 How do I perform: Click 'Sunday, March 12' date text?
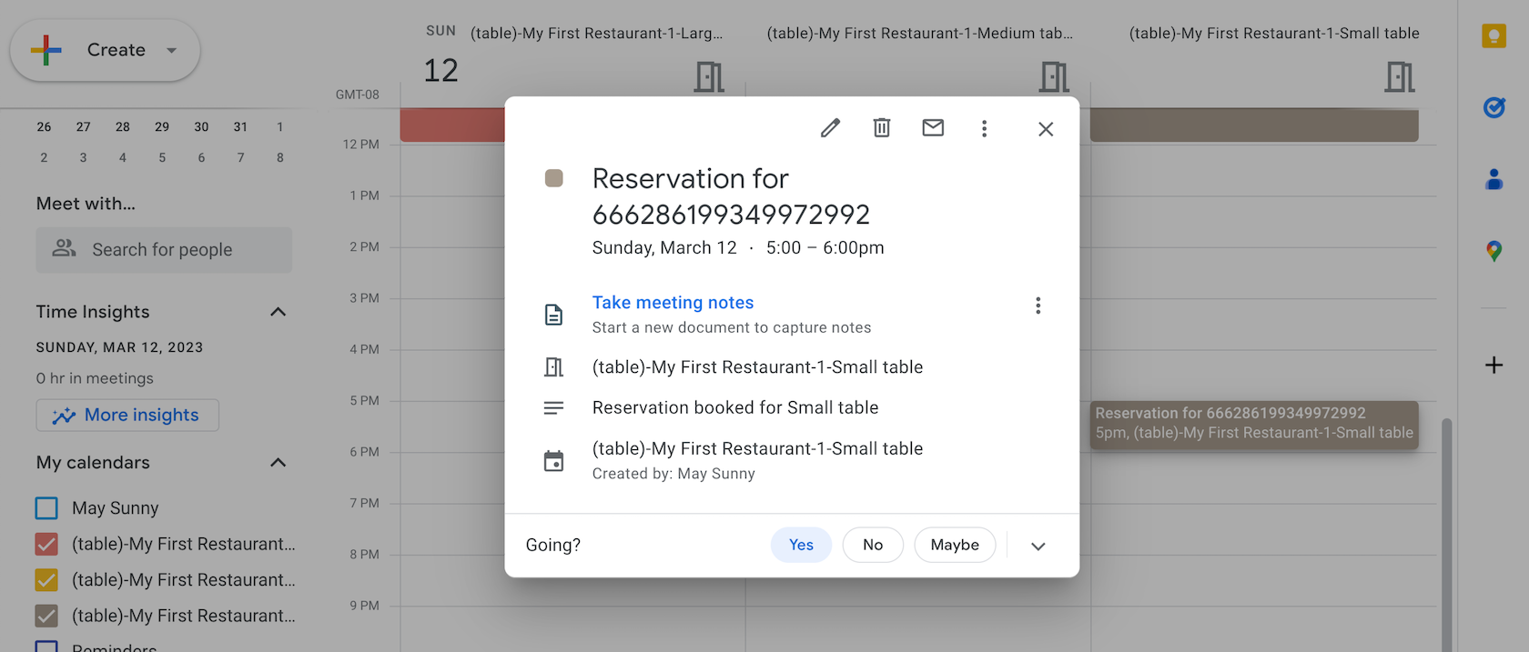pyautogui.click(x=664, y=248)
